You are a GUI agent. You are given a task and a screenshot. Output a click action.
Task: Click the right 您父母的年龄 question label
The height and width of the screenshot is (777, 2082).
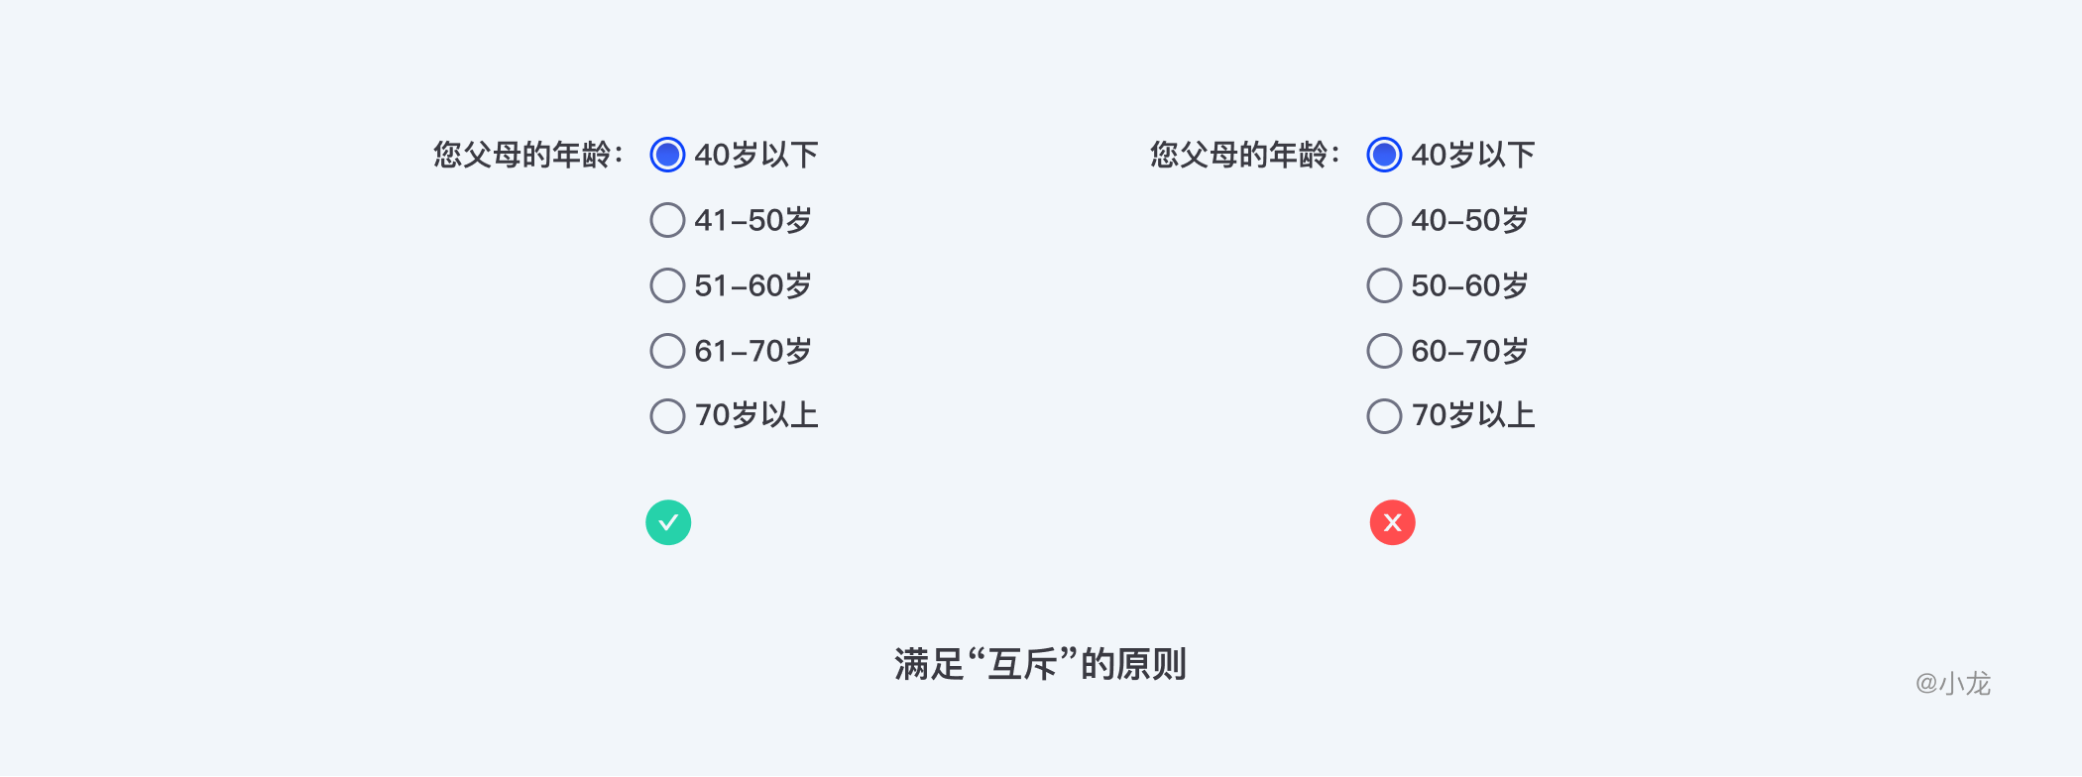click(1242, 154)
